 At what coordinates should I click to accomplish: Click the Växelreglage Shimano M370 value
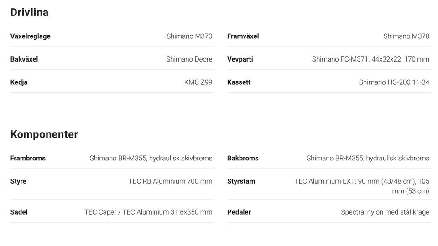189,36
